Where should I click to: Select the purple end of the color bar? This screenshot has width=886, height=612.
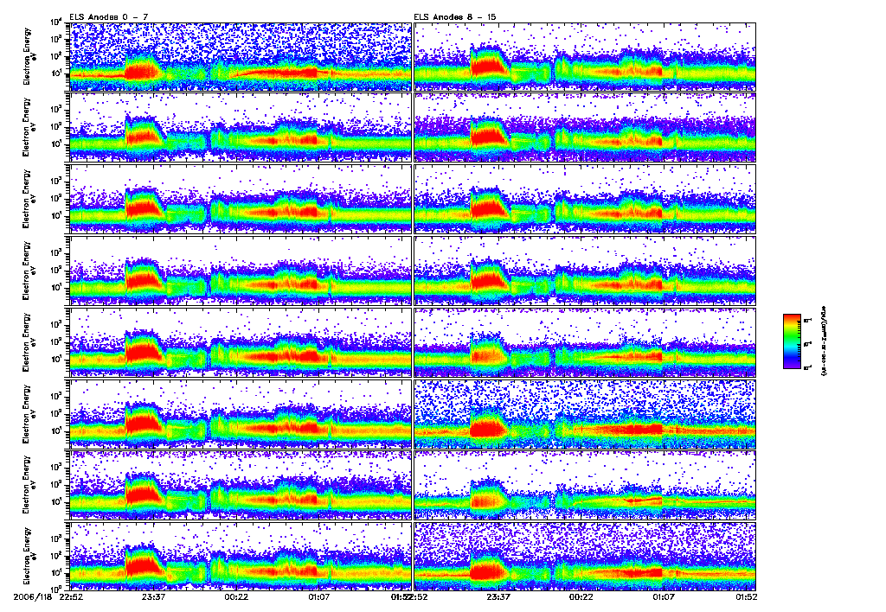792,364
